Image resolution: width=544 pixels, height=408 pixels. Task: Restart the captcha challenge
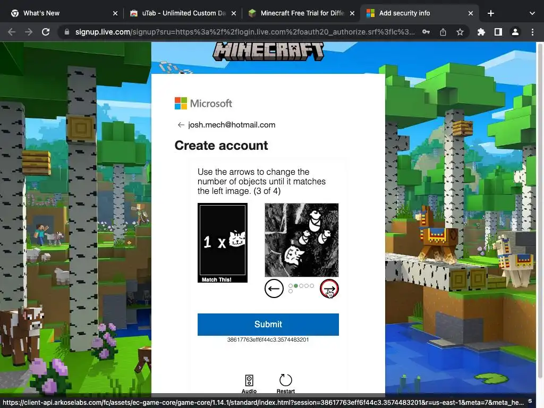285,384
